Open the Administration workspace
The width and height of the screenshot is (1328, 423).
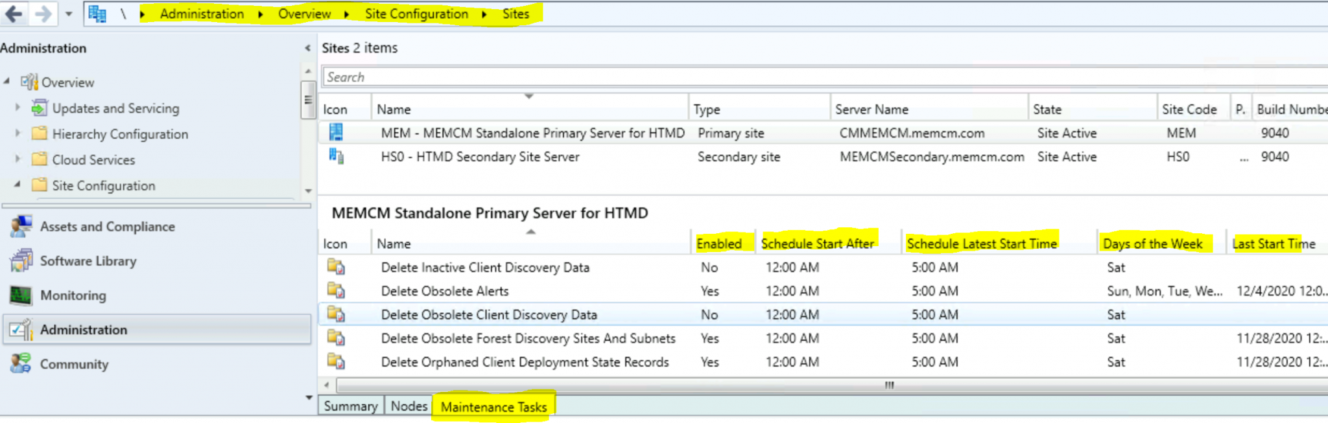pos(156,330)
